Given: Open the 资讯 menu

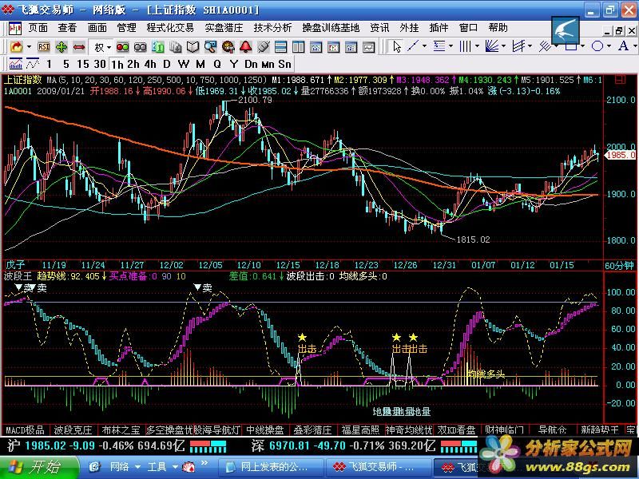Looking at the screenshot, I should 379,28.
